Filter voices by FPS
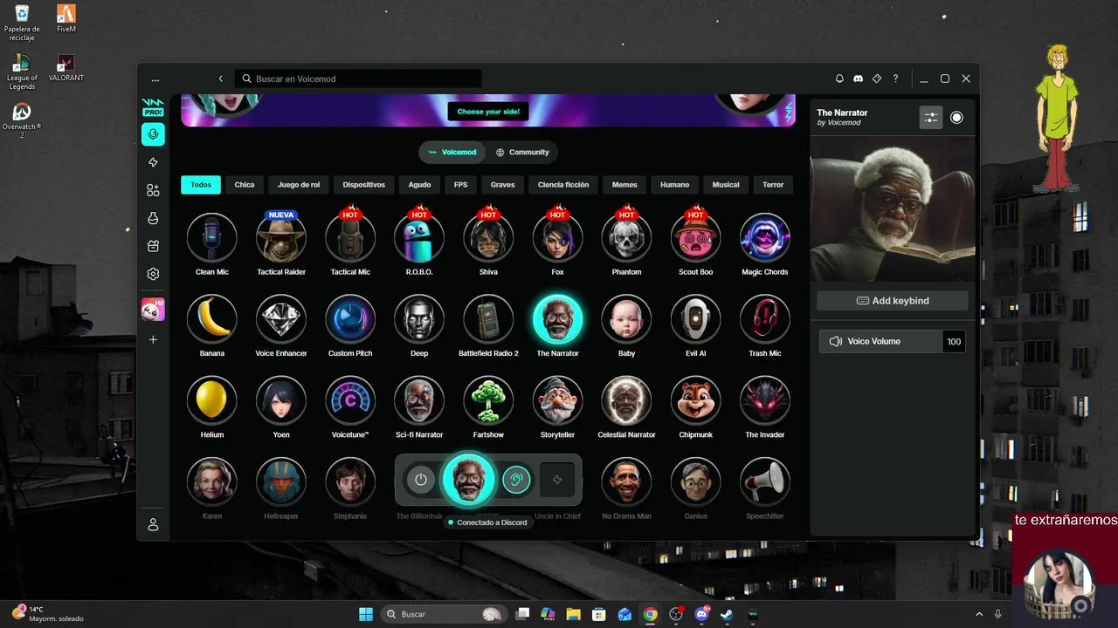Screen dimensions: 1118x628 (460, 185)
